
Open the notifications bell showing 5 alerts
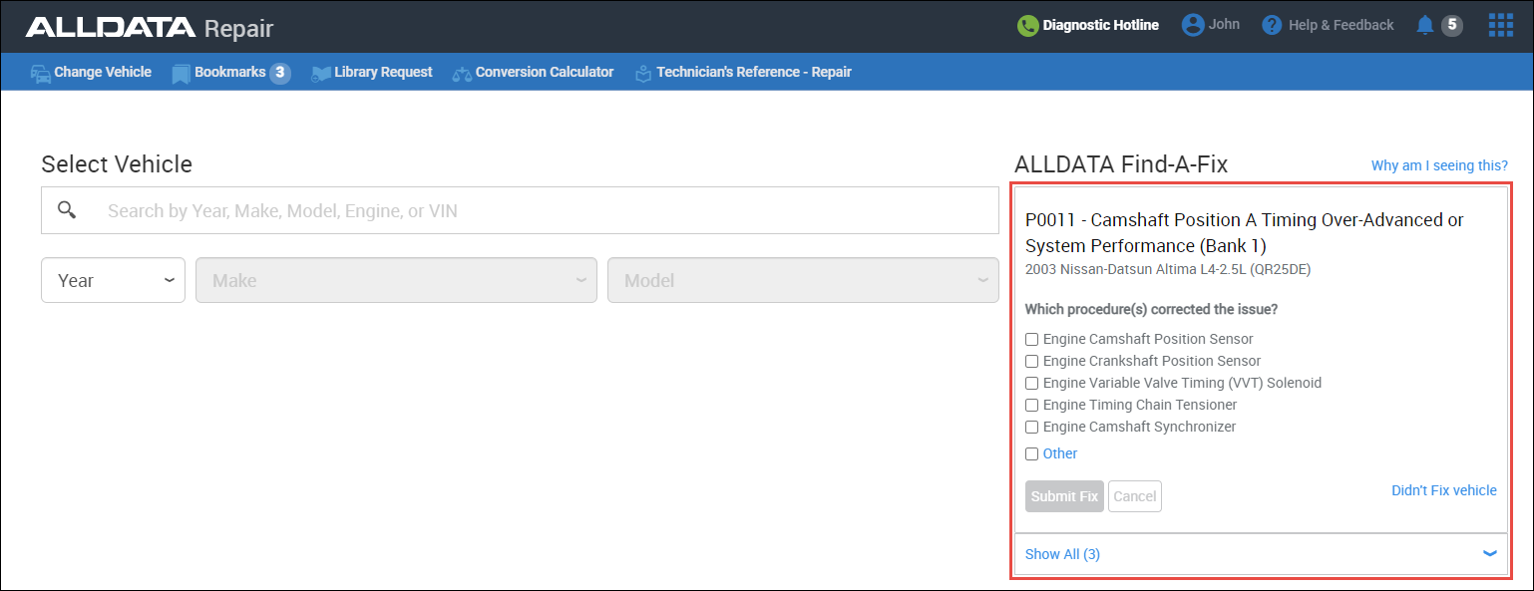pos(1424,25)
